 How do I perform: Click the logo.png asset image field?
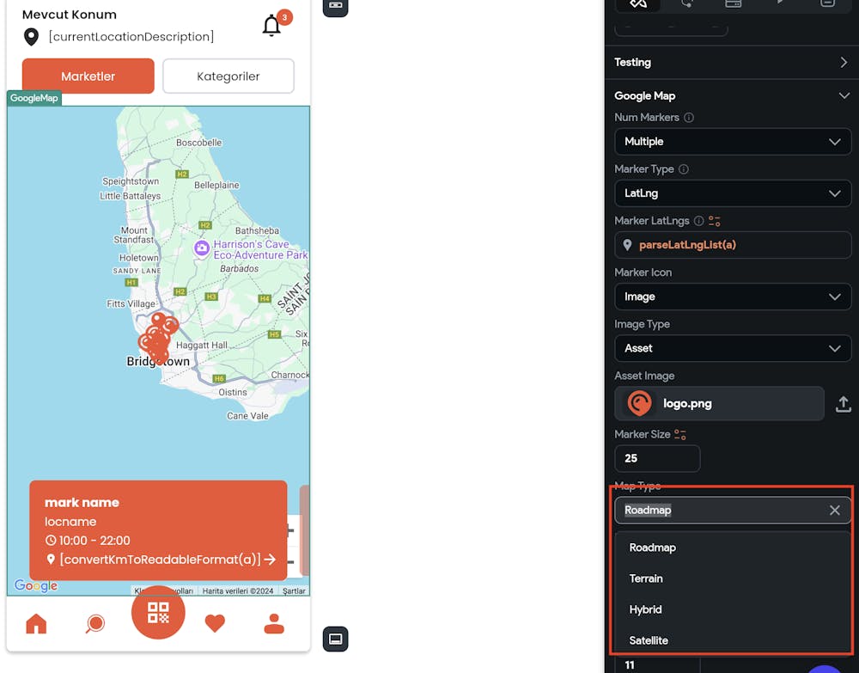pyautogui.click(x=719, y=404)
